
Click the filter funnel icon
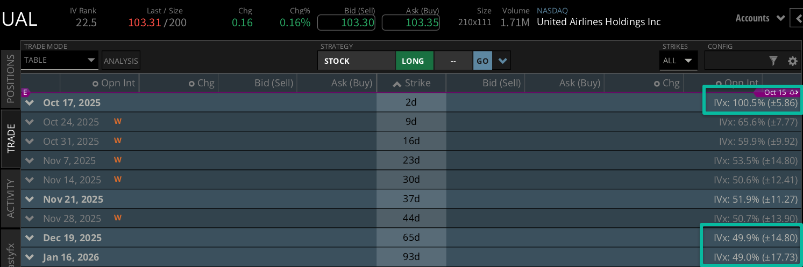point(773,61)
